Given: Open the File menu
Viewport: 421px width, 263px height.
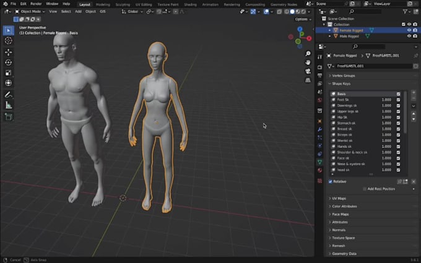Looking at the screenshot, I should point(13,4).
